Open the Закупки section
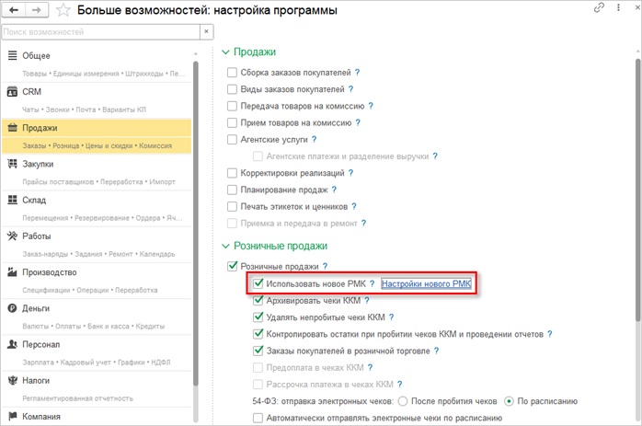This screenshot has width=642, height=426. click(97, 172)
